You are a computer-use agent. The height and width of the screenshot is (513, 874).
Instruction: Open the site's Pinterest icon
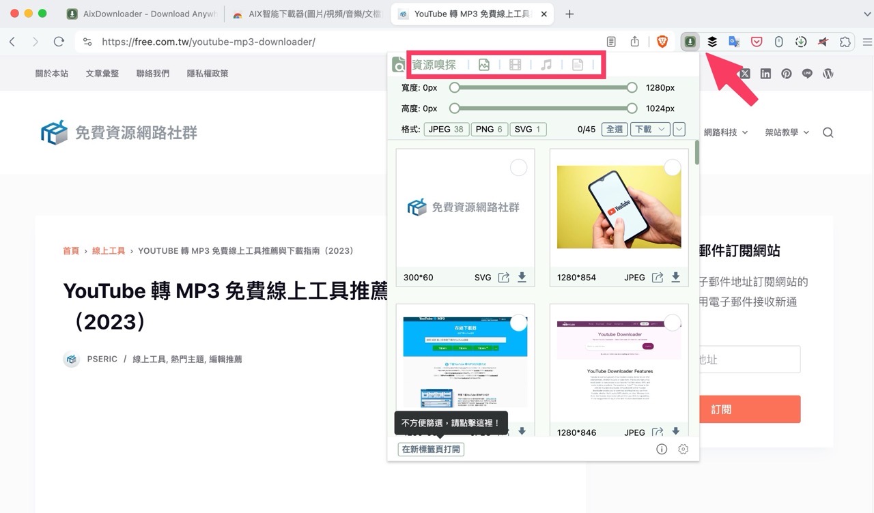click(x=787, y=74)
